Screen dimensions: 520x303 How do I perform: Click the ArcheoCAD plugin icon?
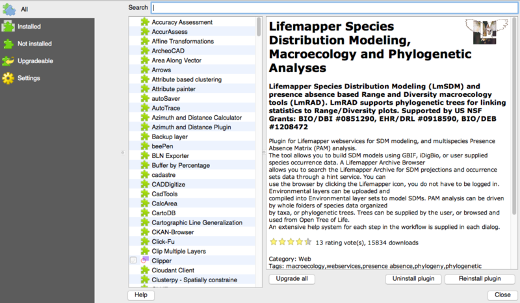pyautogui.click(x=145, y=51)
